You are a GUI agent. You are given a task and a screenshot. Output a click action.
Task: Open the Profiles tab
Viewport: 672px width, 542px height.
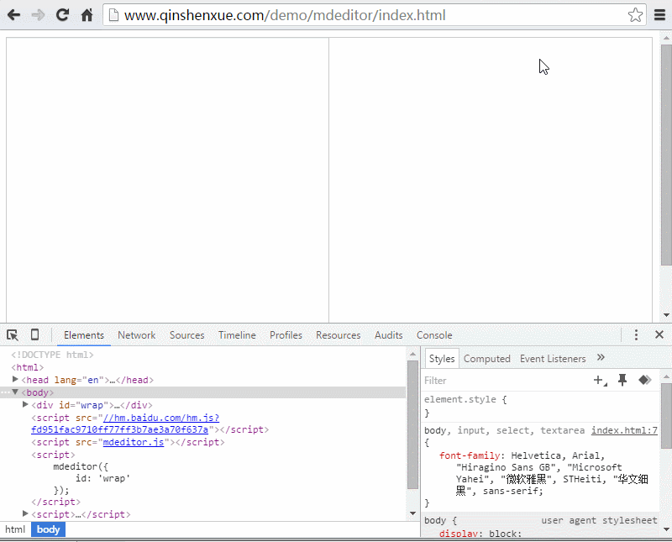[286, 335]
